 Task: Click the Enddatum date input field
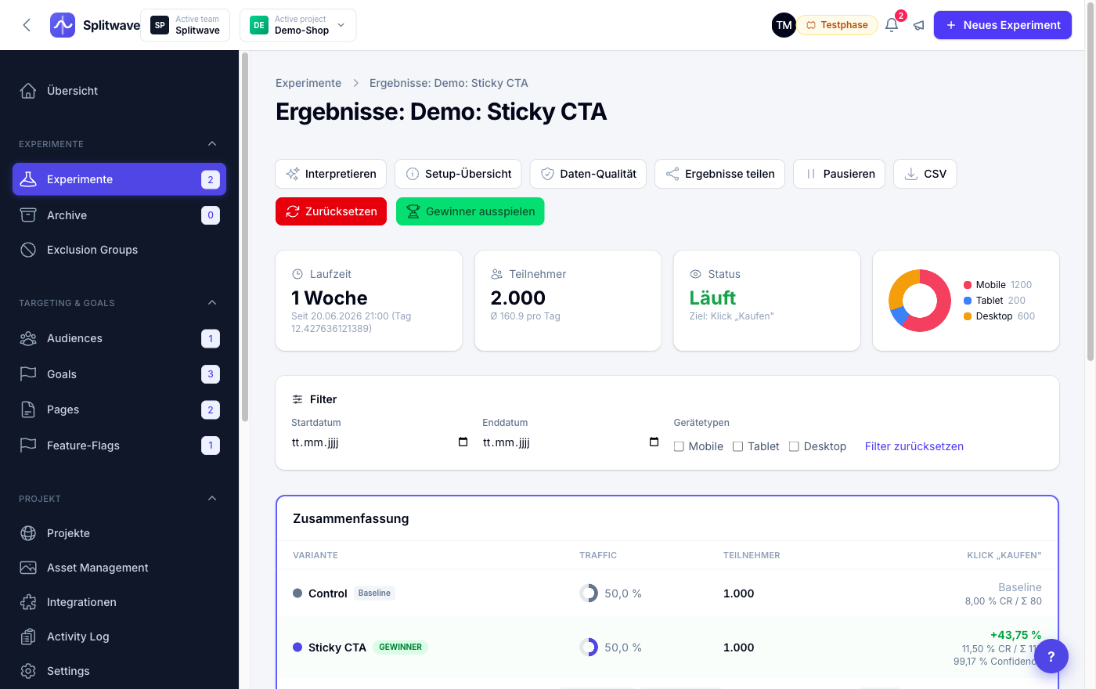(571, 442)
